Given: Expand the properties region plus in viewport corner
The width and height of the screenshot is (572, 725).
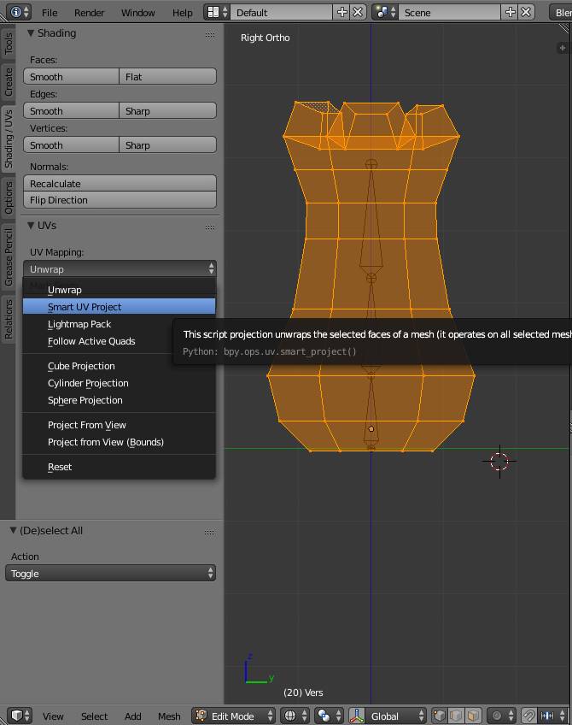Looking at the screenshot, I should (562, 48).
